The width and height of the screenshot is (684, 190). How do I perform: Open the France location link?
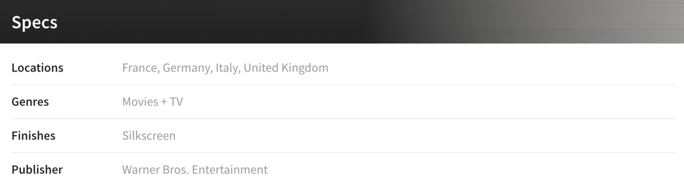(140, 68)
